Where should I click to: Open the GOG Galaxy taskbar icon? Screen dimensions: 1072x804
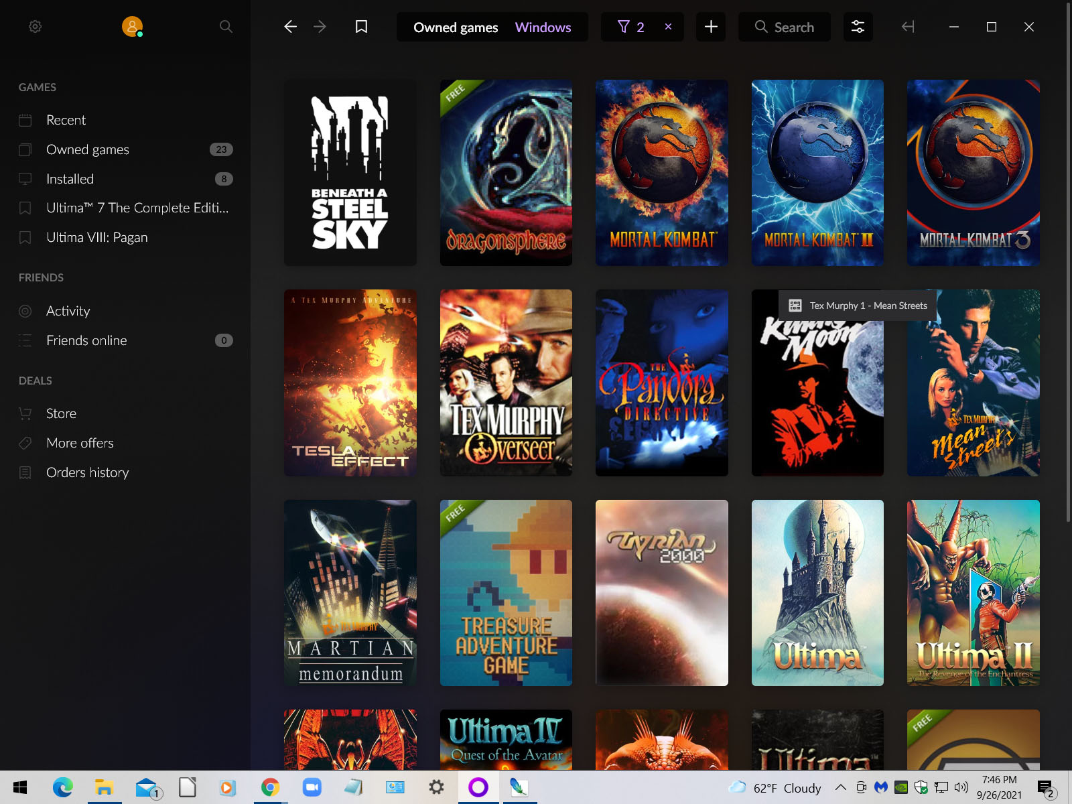[x=478, y=787]
